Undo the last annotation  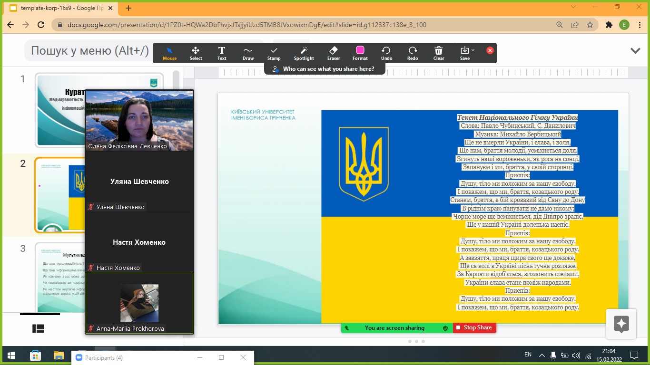pyautogui.click(x=386, y=53)
